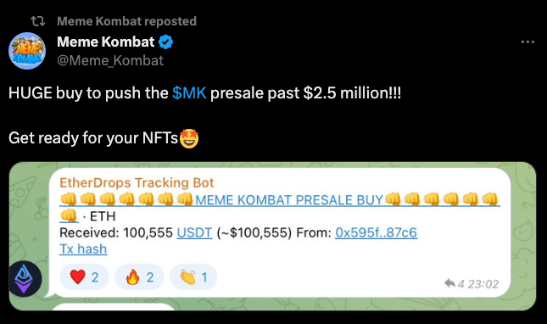Open the Tx hash link

83,249
